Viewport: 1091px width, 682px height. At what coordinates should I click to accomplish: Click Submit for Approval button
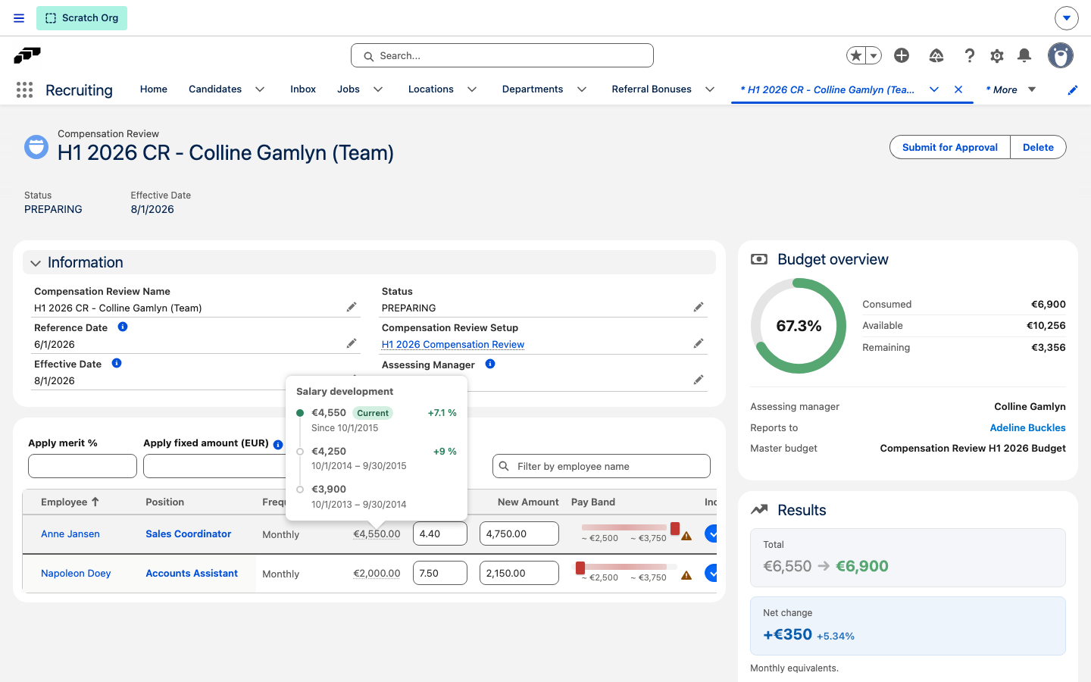tap(950, 147)
